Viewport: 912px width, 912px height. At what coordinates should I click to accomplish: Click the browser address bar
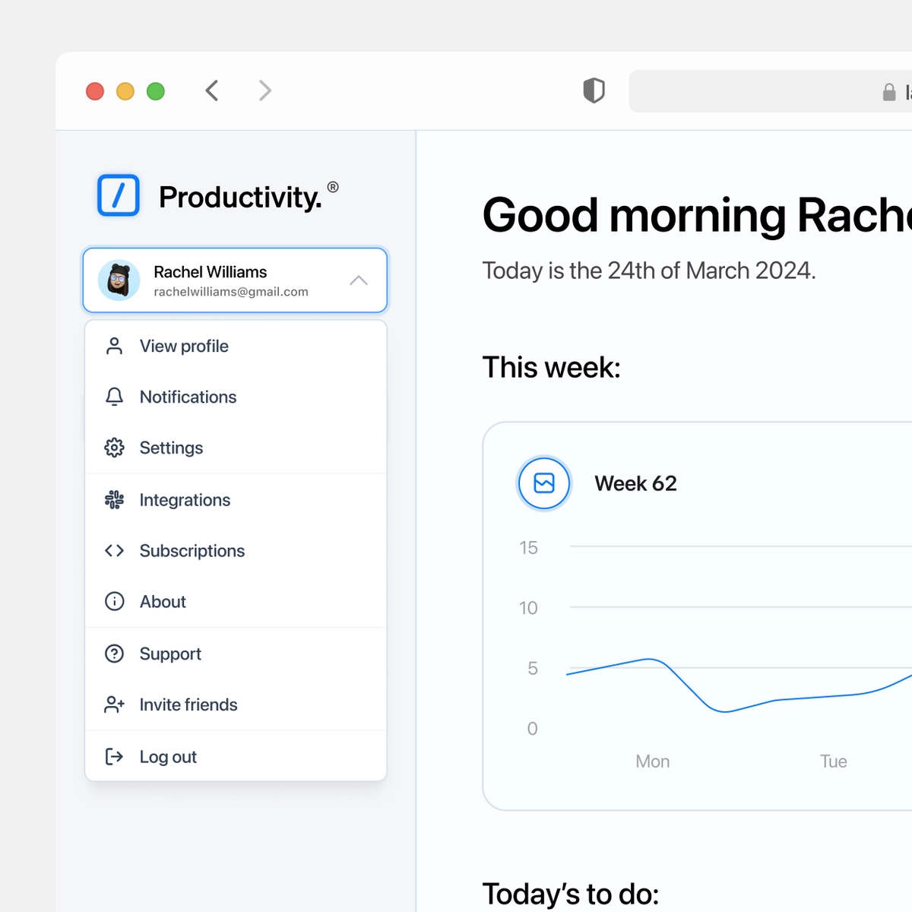point(771,91)
